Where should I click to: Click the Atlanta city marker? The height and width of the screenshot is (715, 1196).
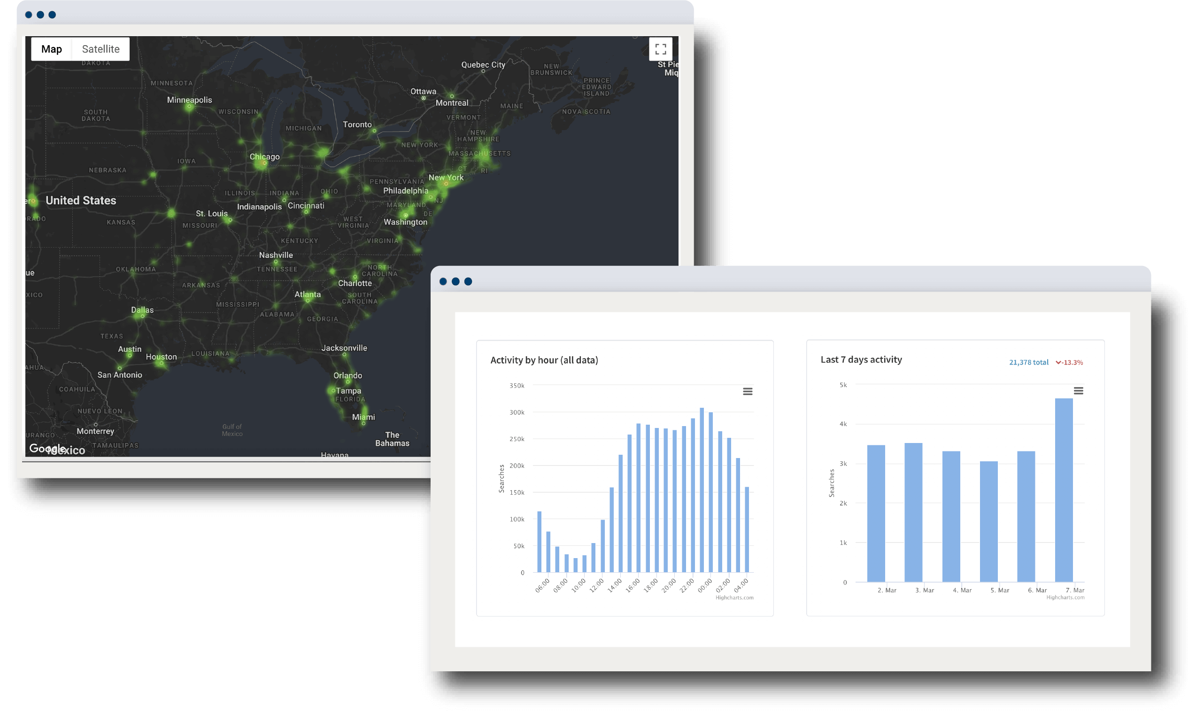coord(308,301)
